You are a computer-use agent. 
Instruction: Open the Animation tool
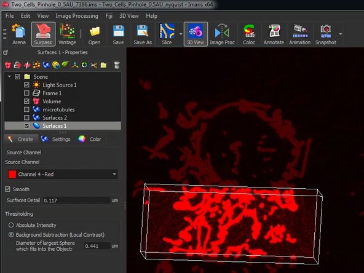point(299,34)
